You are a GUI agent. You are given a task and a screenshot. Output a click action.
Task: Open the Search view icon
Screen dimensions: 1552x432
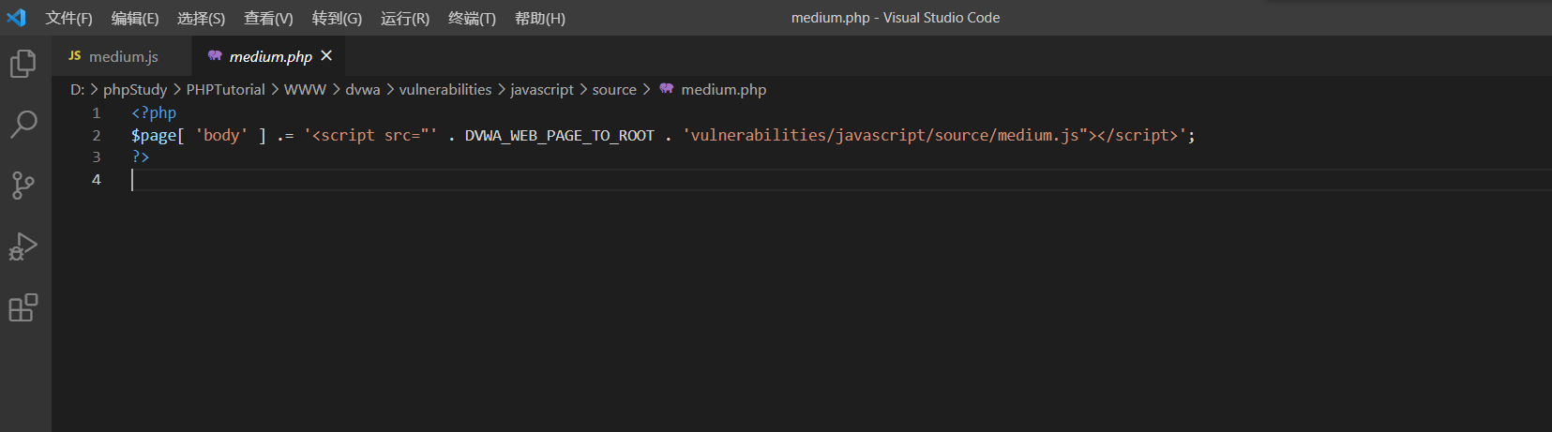pyautogui.click(x=23, y=124)
